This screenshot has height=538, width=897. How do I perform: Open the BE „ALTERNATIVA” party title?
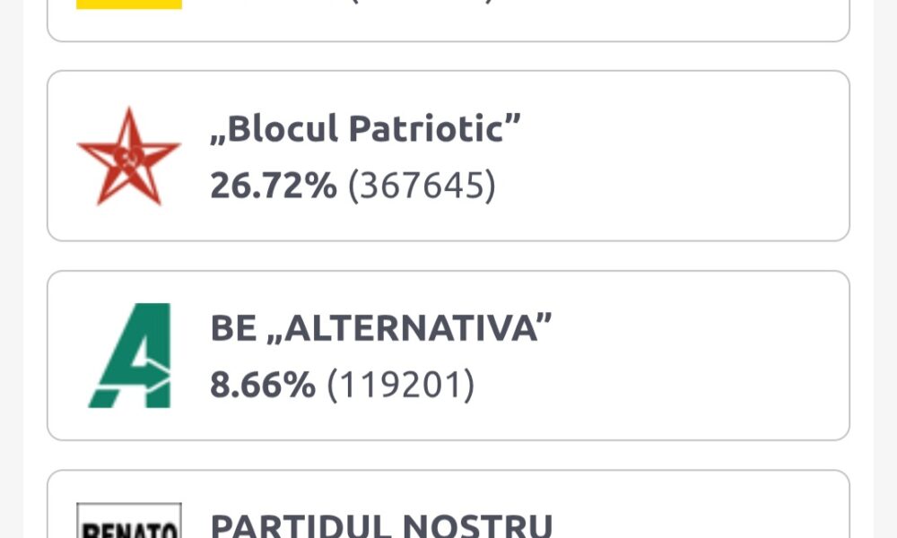tap(381, 327)
